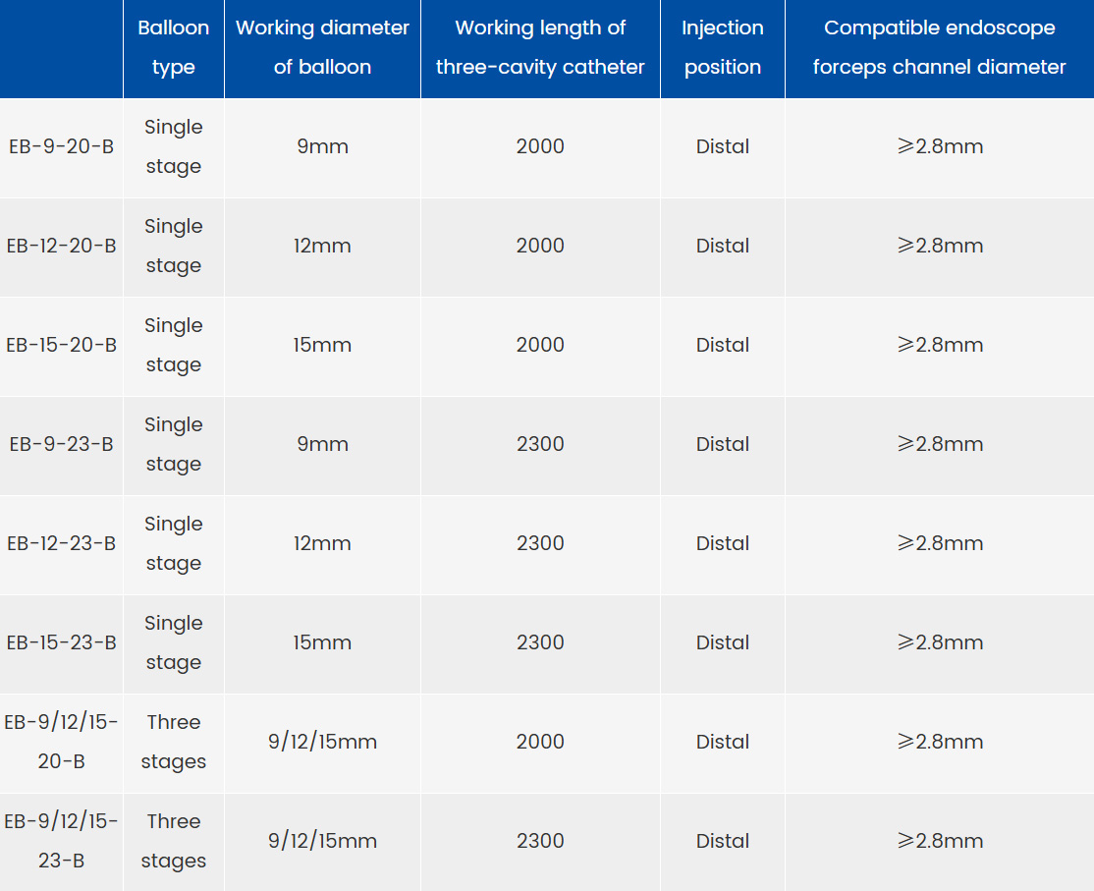
Task: Click 'Working length of three-cavity catheter' header
Action: 540,47
